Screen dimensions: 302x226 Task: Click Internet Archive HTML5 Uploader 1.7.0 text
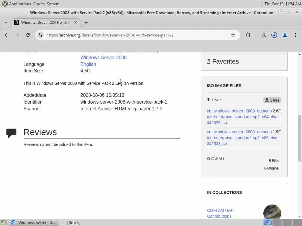pyautogui.click(x=121, y=109)
